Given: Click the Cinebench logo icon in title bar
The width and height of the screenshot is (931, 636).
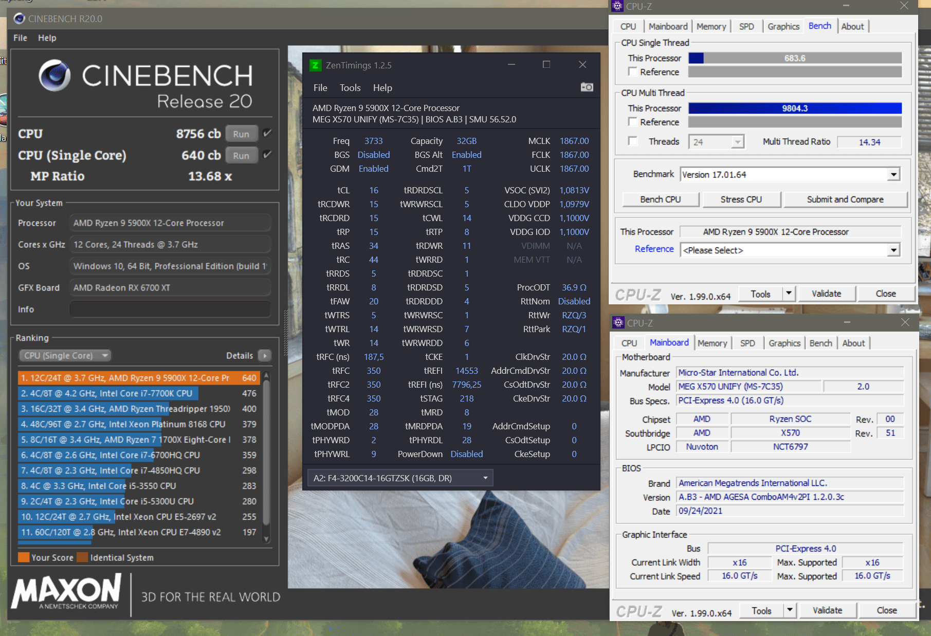Looking at the screenshot, I should point(20,19).
